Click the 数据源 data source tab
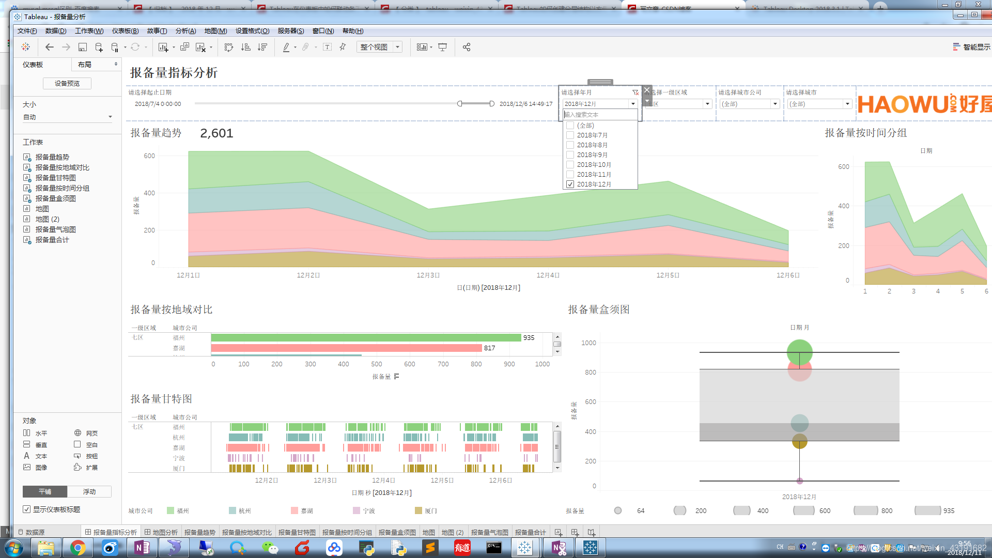Image resolution: width=992 pixels, height=558 pixels. point(31,532)
